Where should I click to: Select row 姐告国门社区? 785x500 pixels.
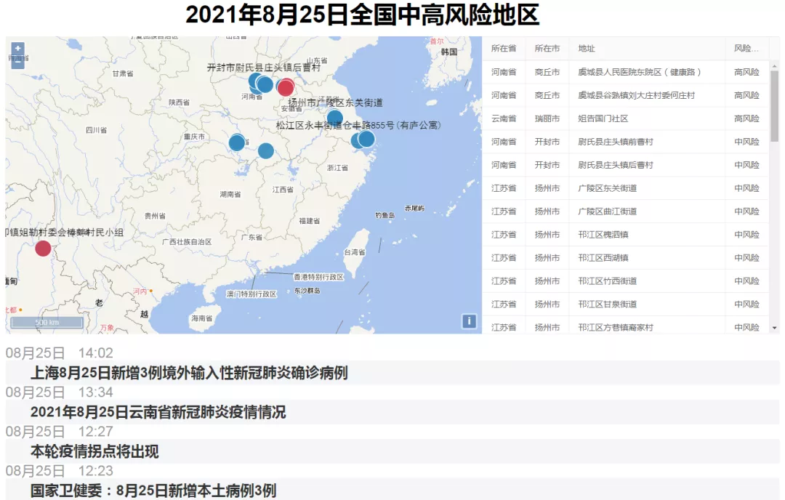click(625, 118)
